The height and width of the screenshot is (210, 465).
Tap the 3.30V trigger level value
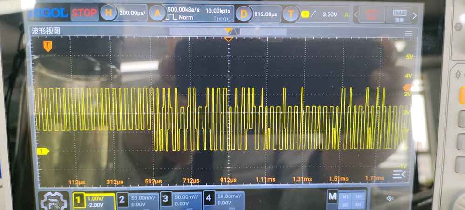pos(330,14)
